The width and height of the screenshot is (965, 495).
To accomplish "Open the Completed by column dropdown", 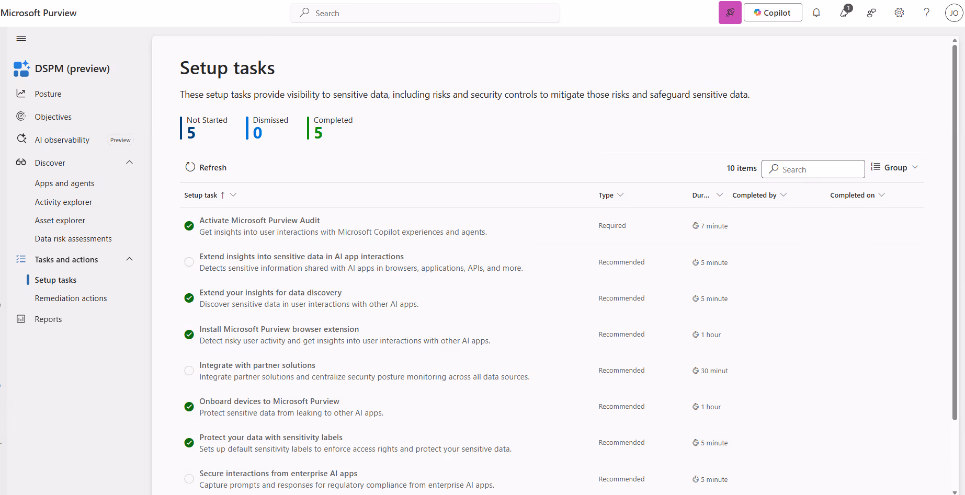I will 784,195.
